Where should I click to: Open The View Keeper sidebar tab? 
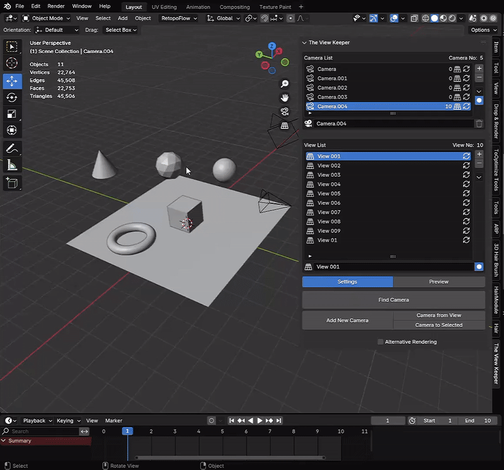point(496,363)
